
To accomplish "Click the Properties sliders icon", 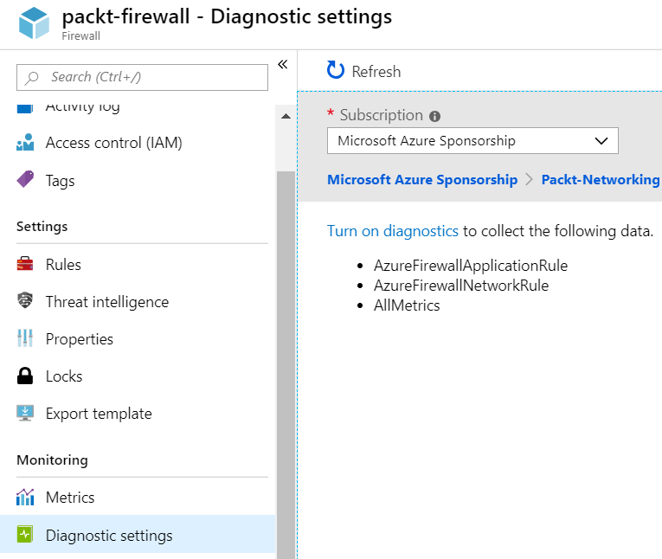I will click(x=26, y=339).
